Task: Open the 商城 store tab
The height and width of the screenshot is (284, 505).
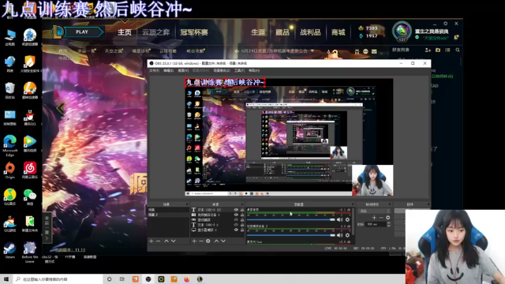Action: point(339,32)
